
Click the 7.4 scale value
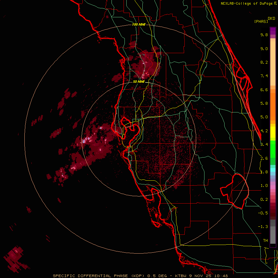tap(264, 76)
